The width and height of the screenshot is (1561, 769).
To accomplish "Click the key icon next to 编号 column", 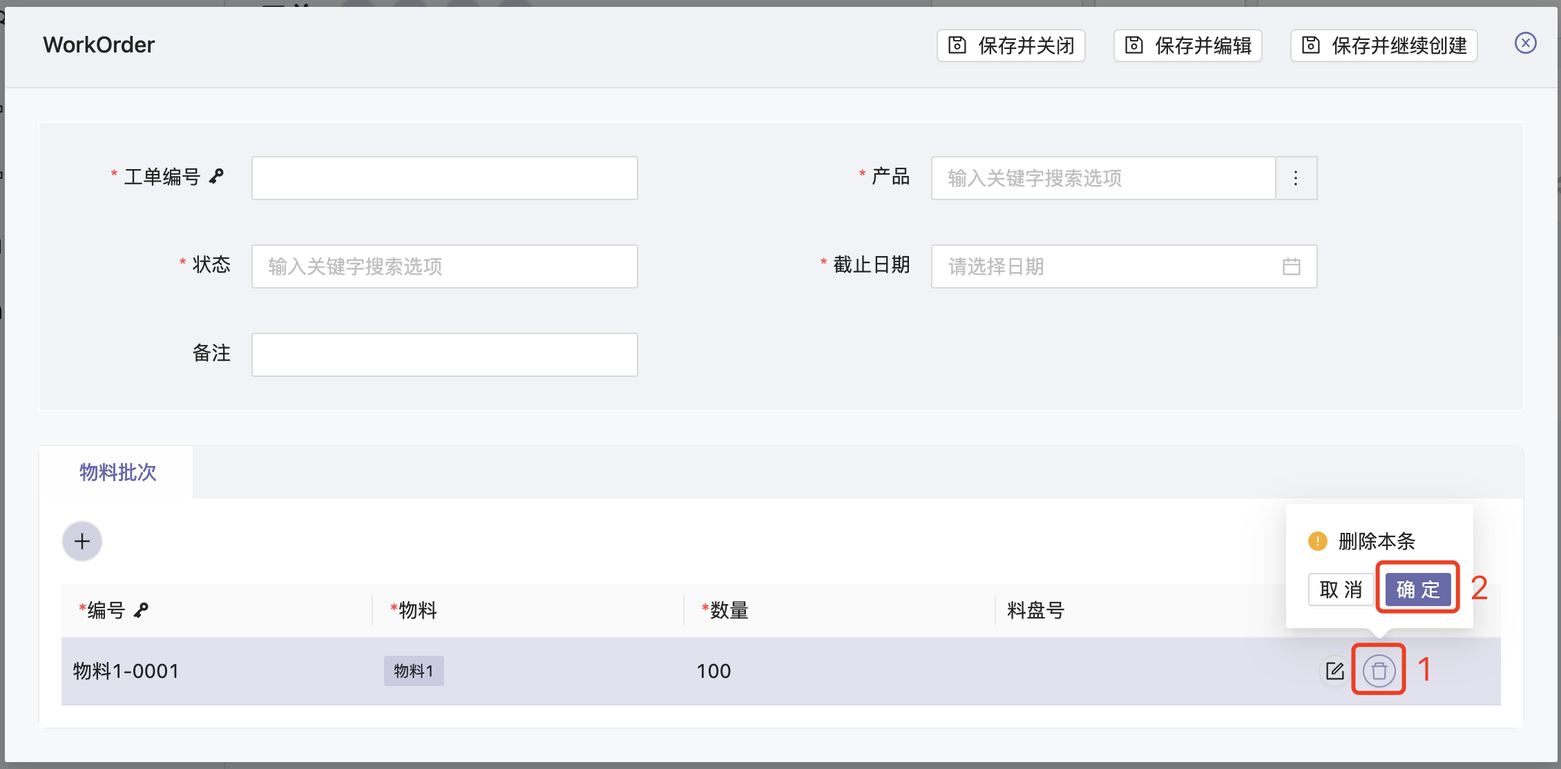I will pyautogui.click(x=142, y=610).
